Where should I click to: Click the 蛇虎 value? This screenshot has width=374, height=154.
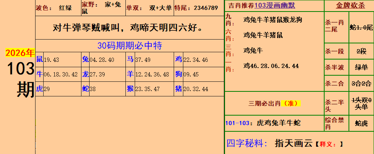pyautogui.click(x=361, y=123)
